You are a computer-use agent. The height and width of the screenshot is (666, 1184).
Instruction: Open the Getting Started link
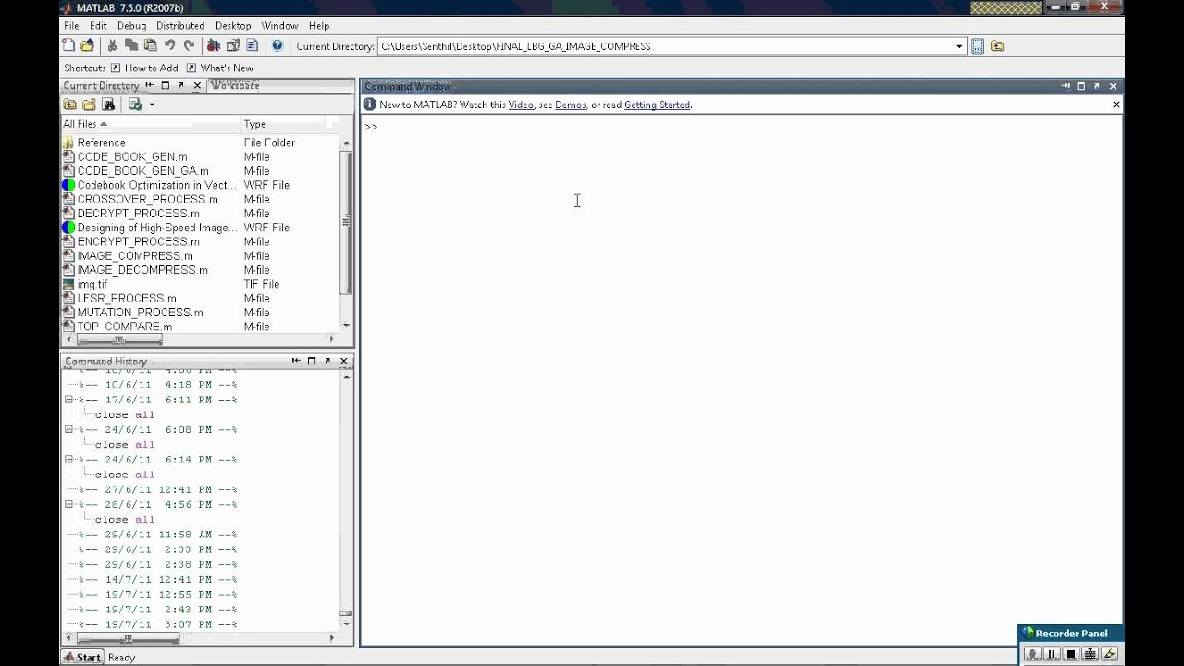click(657, 105)
